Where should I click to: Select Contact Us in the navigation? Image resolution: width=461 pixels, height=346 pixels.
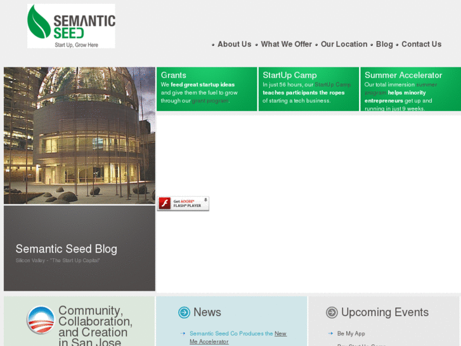(x=421, y=44)
